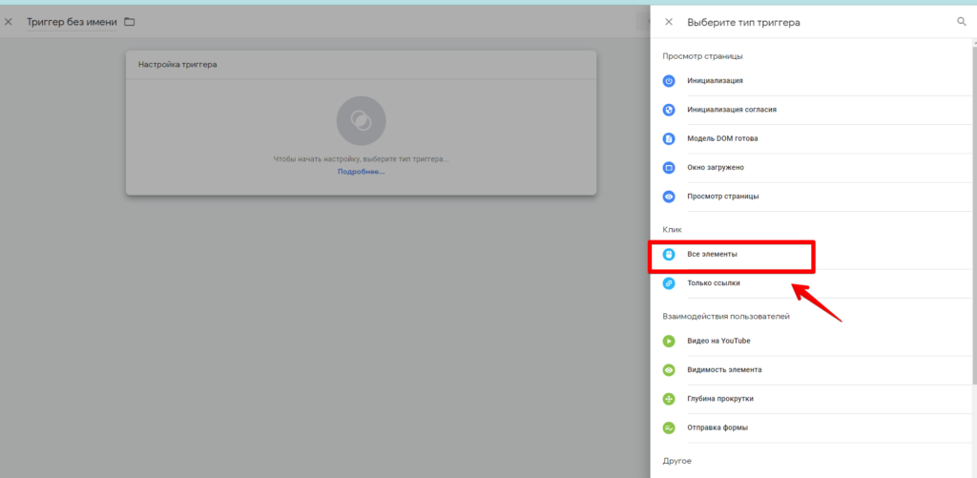The height and width of the screenshot is (478, 977).
Task: Choose Видео на YouTube trigger
Action: click(x=812, y=341)
